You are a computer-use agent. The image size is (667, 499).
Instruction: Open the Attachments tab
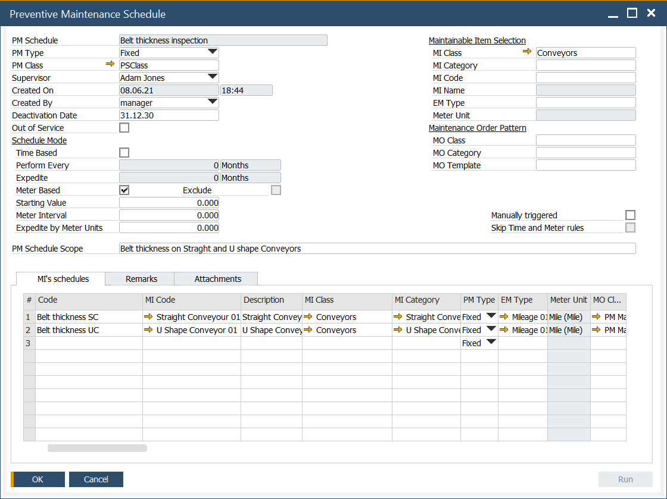coord(217,279)
